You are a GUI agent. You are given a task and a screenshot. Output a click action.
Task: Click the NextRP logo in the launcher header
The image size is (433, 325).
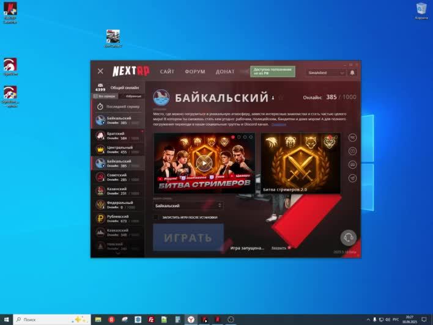point(131,71)
